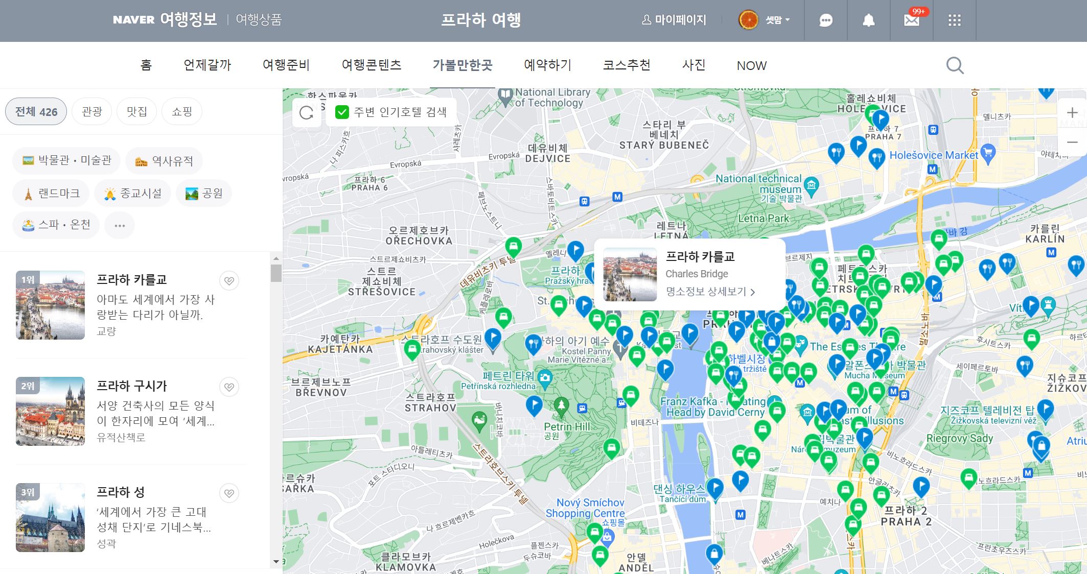Zoom out on the map

point(1072,142)
